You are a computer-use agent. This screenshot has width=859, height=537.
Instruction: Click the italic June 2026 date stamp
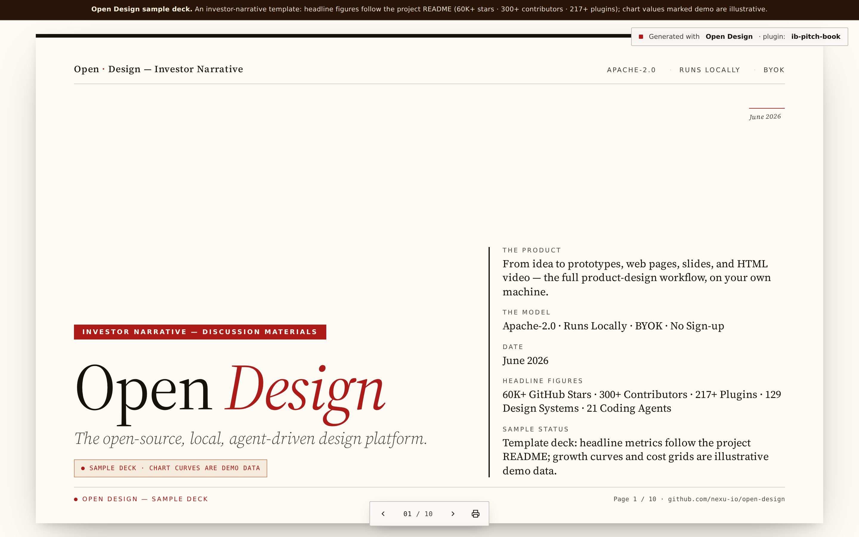(765, 116)
